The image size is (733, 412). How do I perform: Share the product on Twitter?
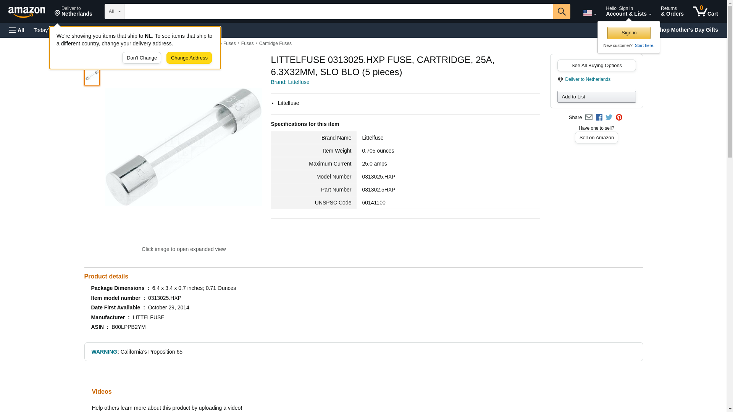click(609, 117)
